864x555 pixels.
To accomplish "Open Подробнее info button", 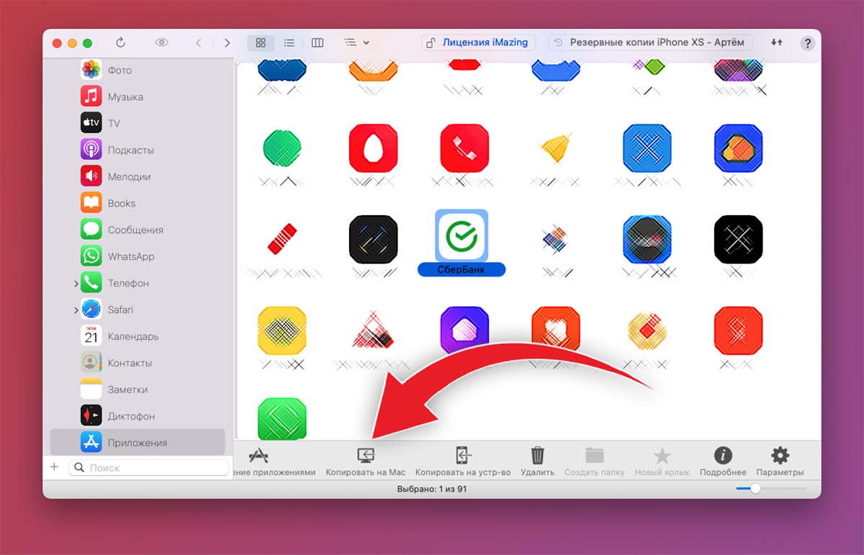I will (x=722, y=461).
